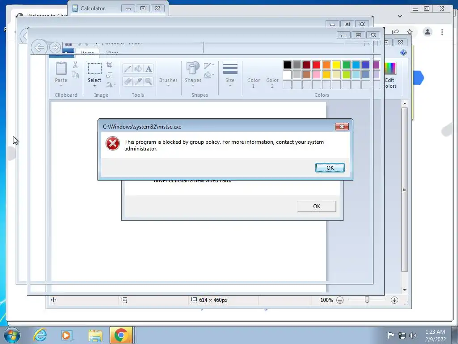The height and width of the screenshot is (344, 458).
Task: Launch Internet Explorer from the taskbar
Action: pyautogui.click(x=40, y=335)
